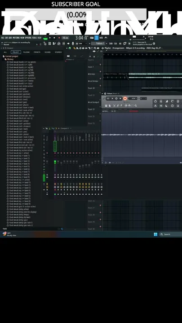Screen dimensions: 182x323
Task: Click the Windows Start button on the taskbar
Action: click(155, 234)
